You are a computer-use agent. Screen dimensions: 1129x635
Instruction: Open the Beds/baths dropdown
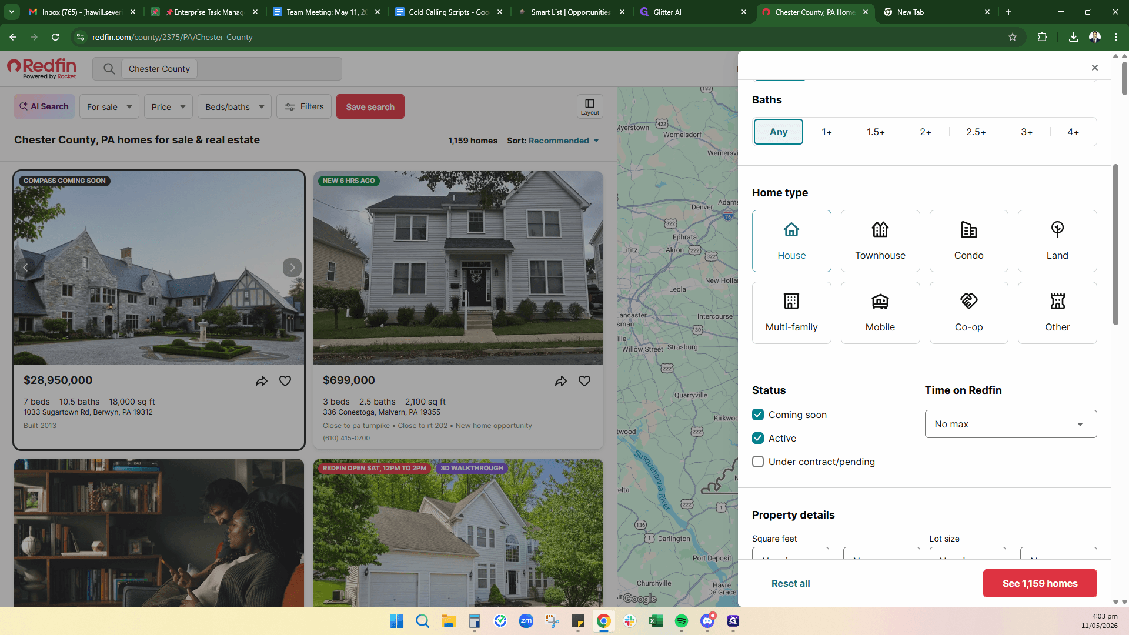click(x=235, y=106)
